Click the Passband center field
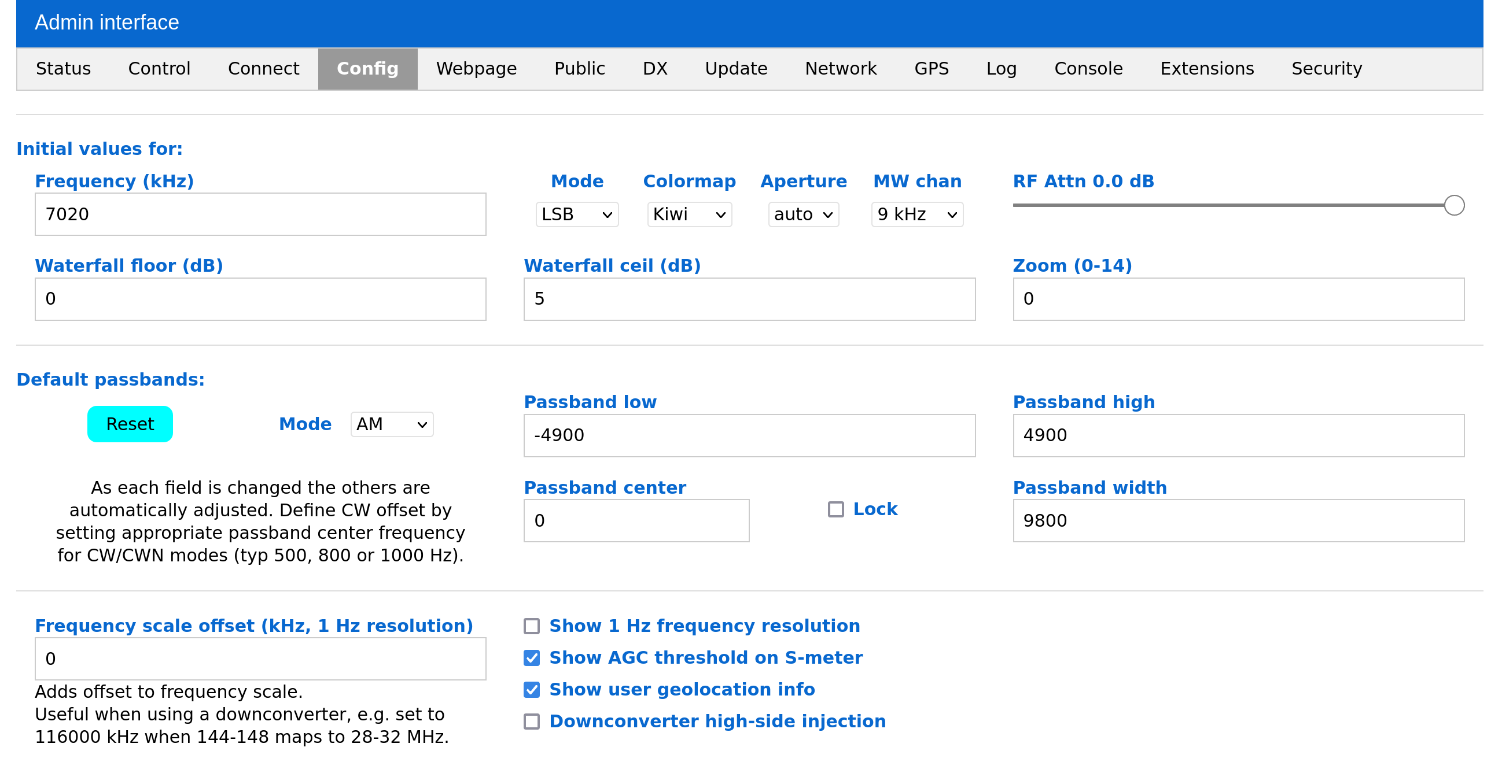 pyautogui.click(x=636, y=520)
